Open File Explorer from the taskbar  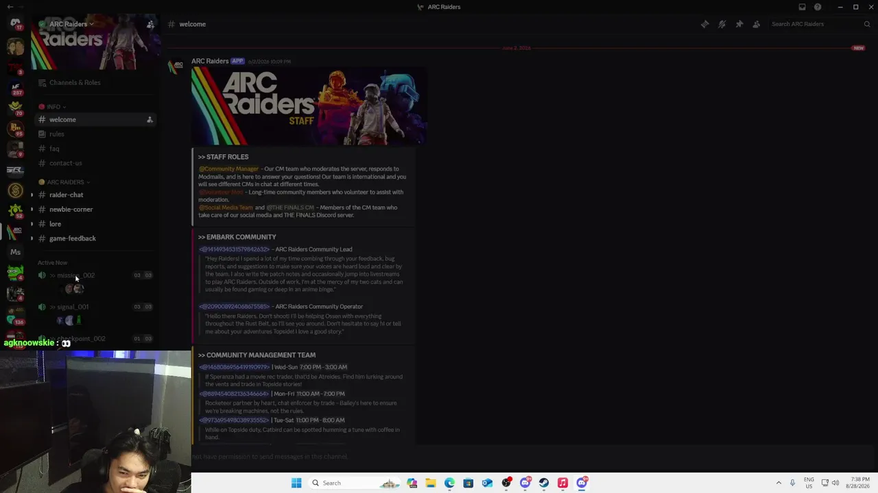[x=431, y=483]
